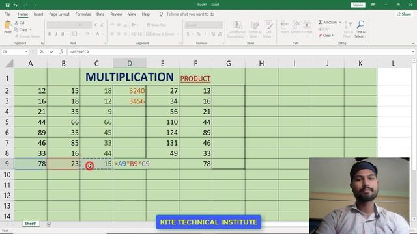Toggle Bold formatting
The width and height of the screenshot is (417, 234).
[x=50, y=34]
